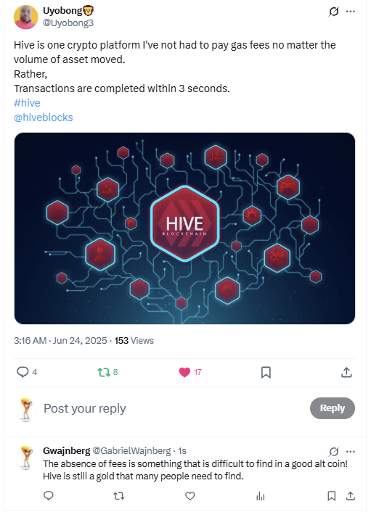
Task: Open more options menu on main post
Action: coord(351,12)
